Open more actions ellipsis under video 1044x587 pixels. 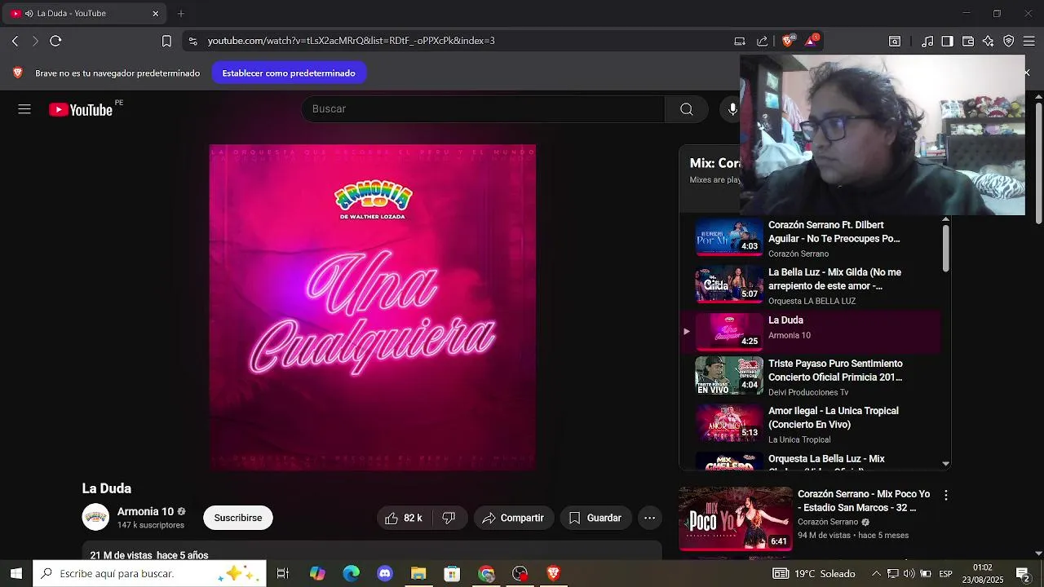pyautogui.click(x=649, y=518)
